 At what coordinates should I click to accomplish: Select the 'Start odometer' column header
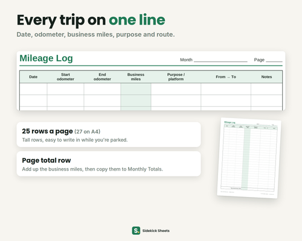[65, 77]
